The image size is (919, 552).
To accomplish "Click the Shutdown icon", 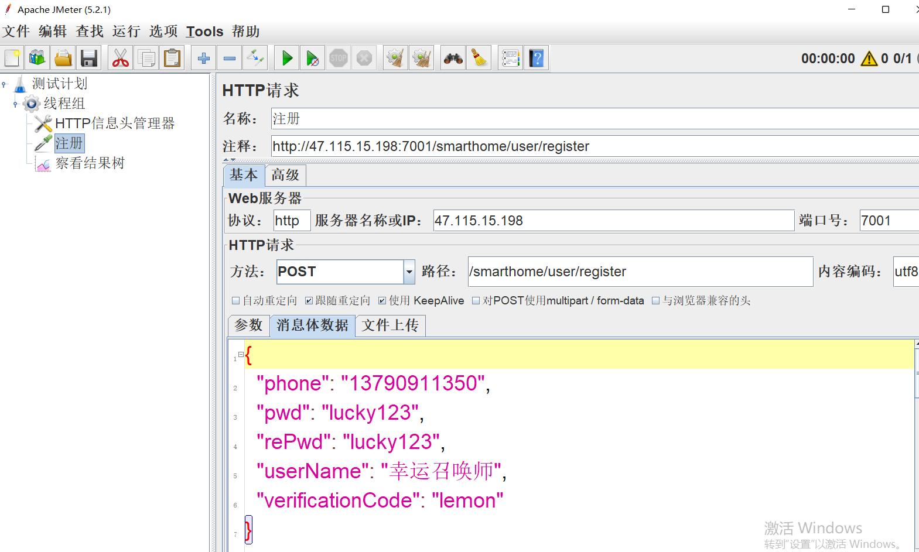I will [x=364, y=58].
